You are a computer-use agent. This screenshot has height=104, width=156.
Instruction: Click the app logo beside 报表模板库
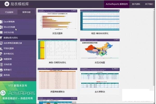click(5, 4)
